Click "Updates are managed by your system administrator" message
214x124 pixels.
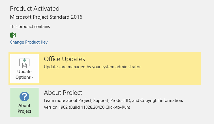tap(93, 67)
